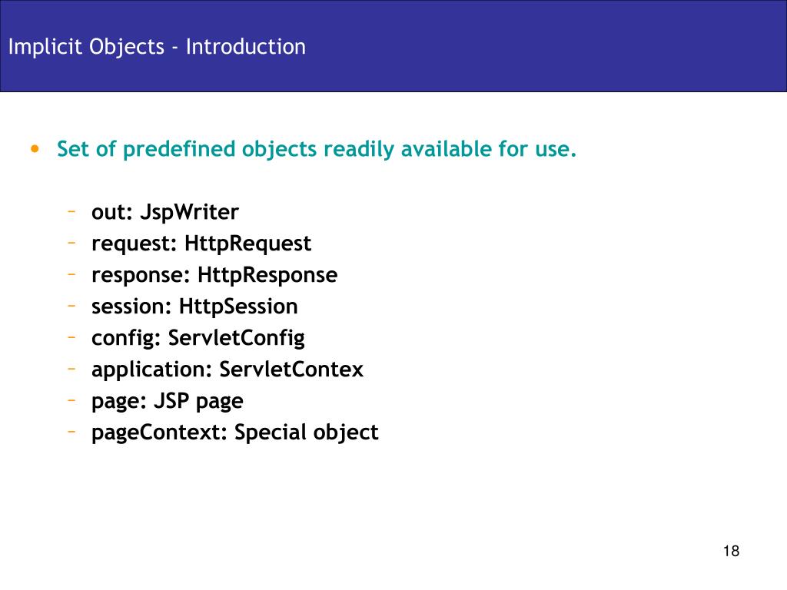Image resolution: width=787 pixels, height=590 pixels.
Task: Click the 'config: ServletConfig' list item
Action: tap(198, 339)
